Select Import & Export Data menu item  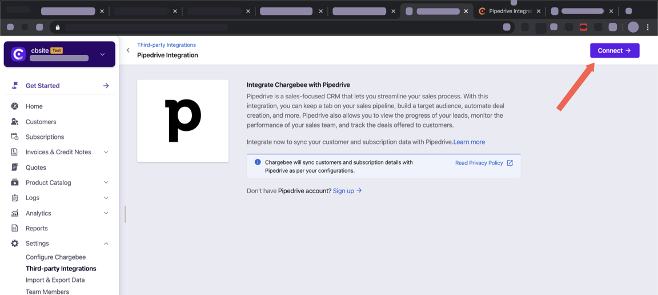click(x=55, y=280)
